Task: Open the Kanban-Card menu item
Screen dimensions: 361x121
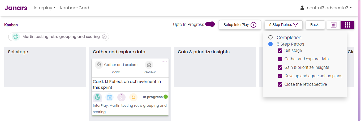Action: 75,8
